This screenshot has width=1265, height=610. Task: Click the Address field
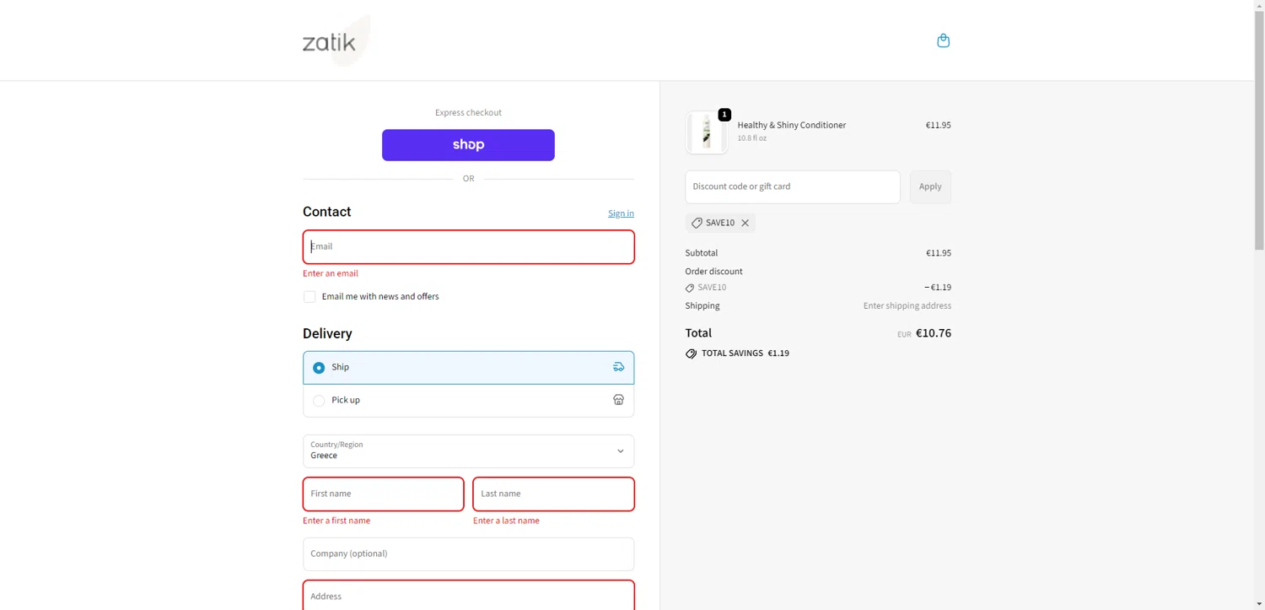(x=468, y=596)
